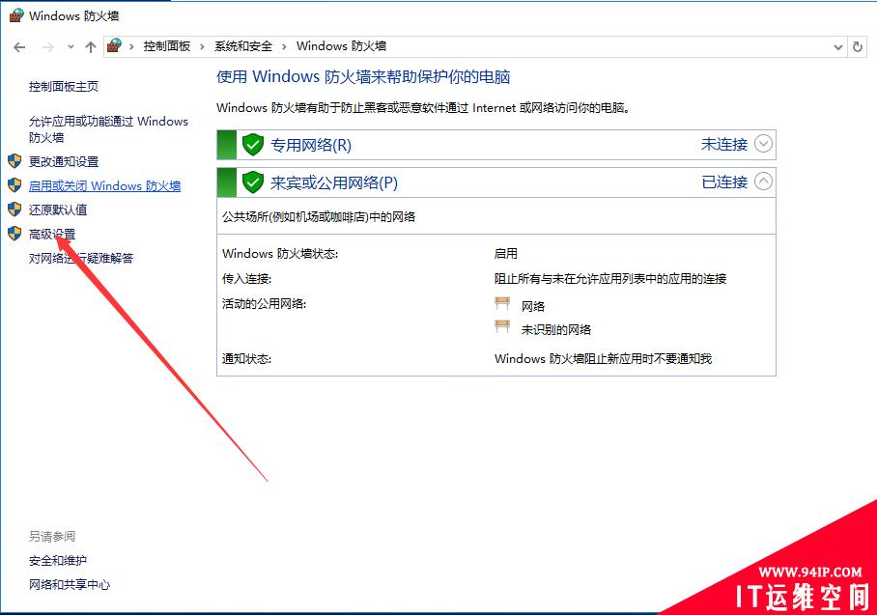This screenshot has height=615, width=877.
Task: Open 对网络进行疑难解答 link
Action: tap(81, 258)
